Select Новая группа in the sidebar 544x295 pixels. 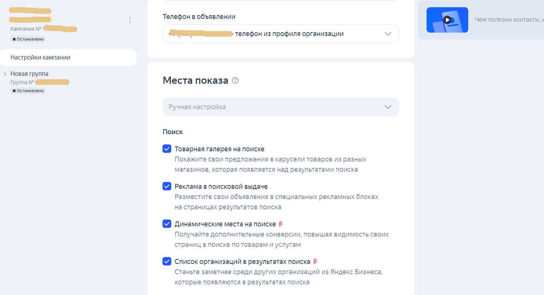(x=29, y=73)
